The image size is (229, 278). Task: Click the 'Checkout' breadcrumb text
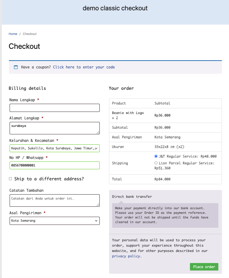(x=30, y=34)
